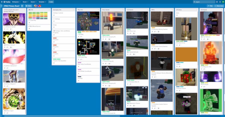Open the Main Game Soundtracks card

pos(88,65)
